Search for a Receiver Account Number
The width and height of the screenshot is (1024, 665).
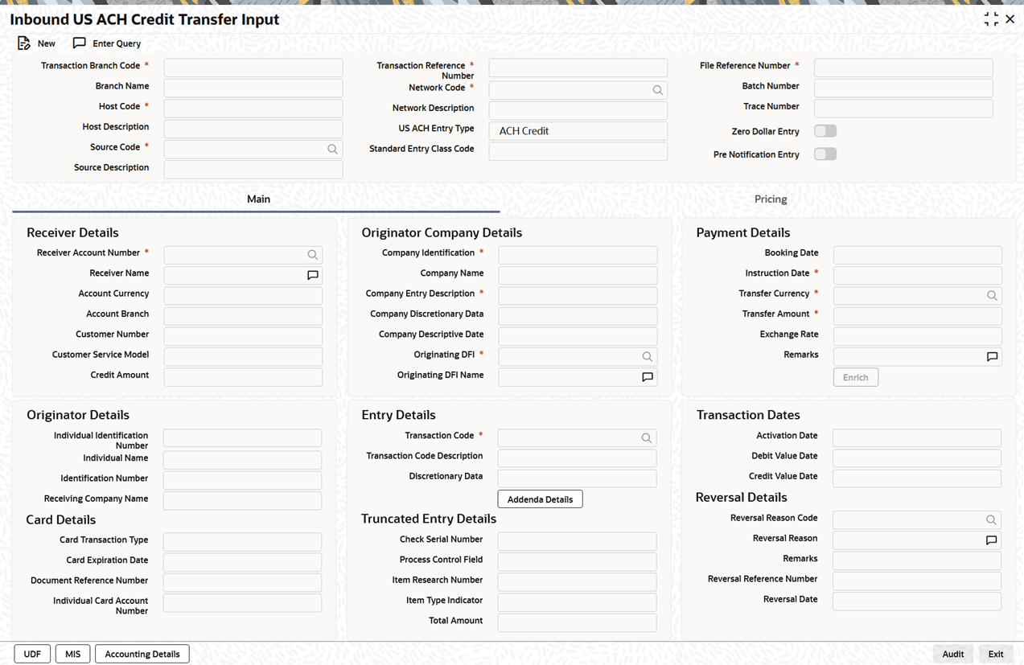[312, 255]
